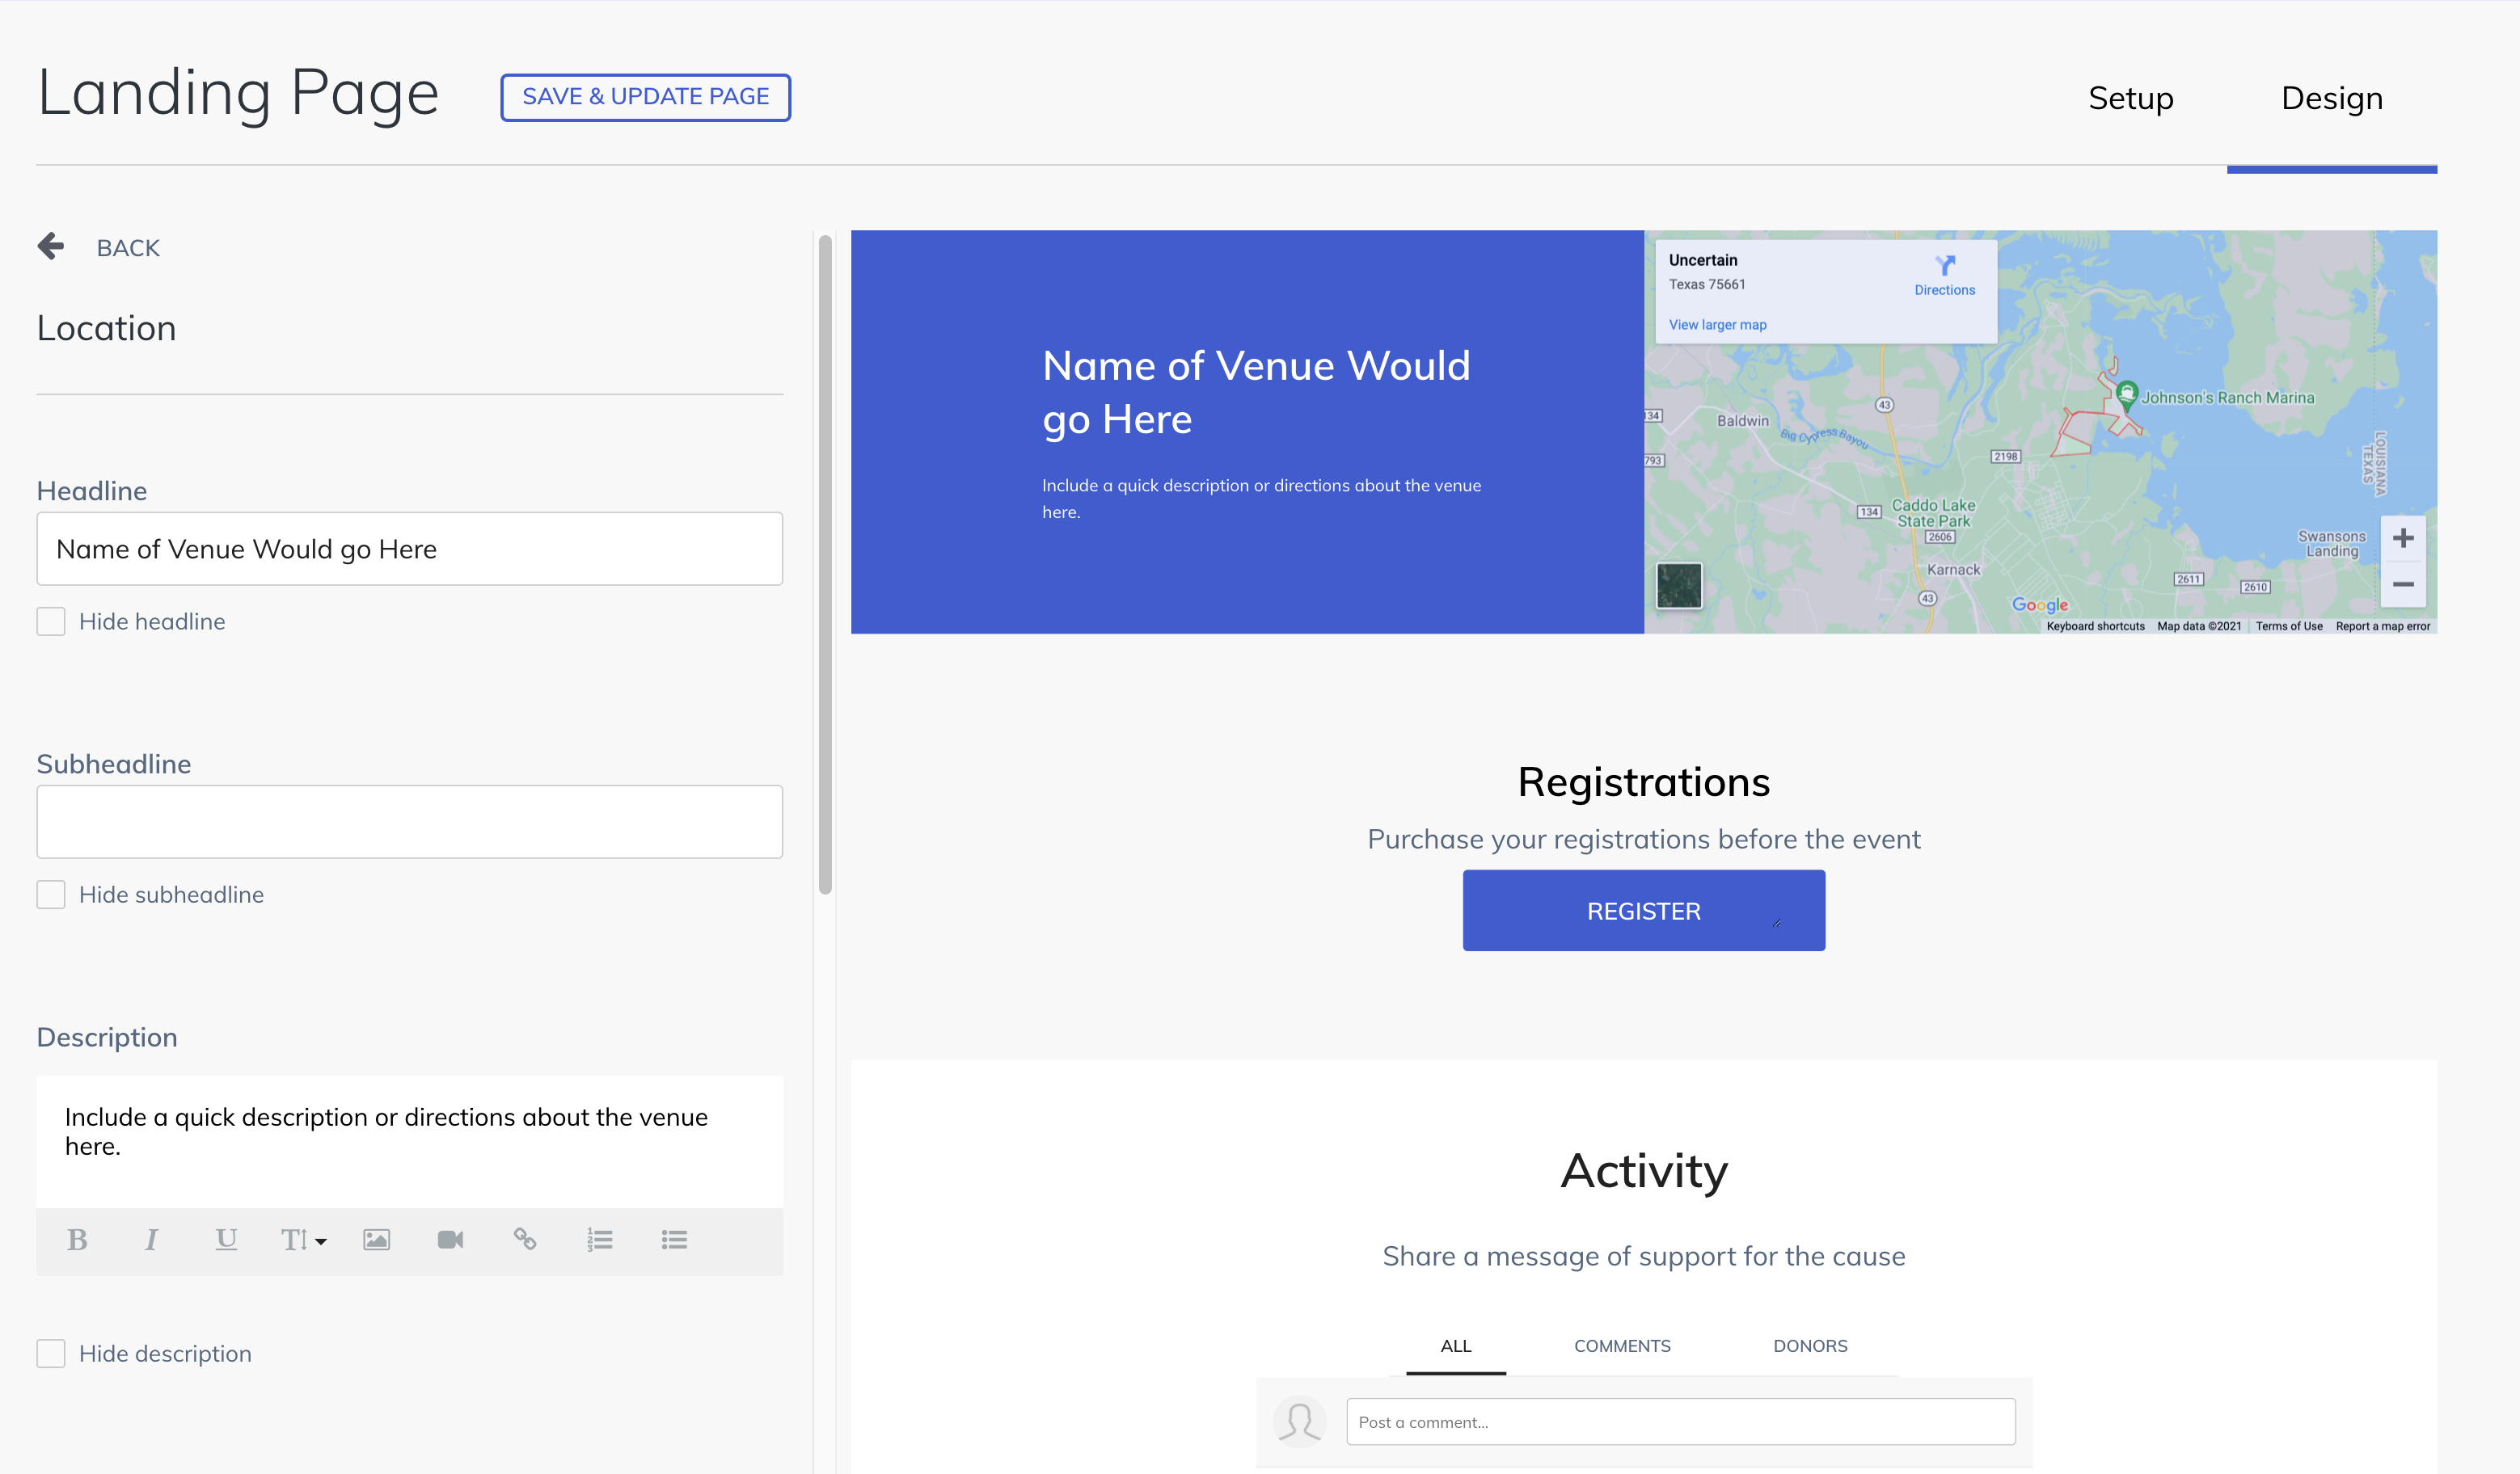Select the COMMENTS activity tab
Viewport: 2520px width, 1474px height.
click(1622, 1346)
